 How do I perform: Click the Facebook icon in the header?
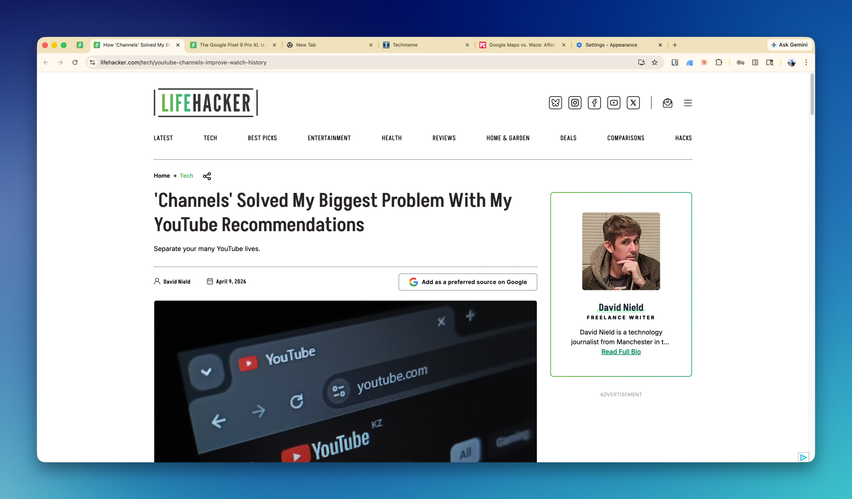[594, 103]
